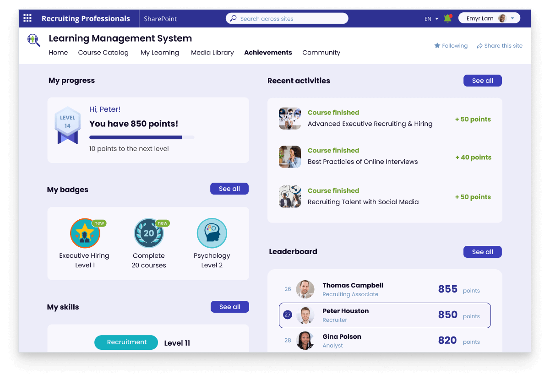
Task: Go to the Course Catalog tab
Action: [x=103, y=53]
